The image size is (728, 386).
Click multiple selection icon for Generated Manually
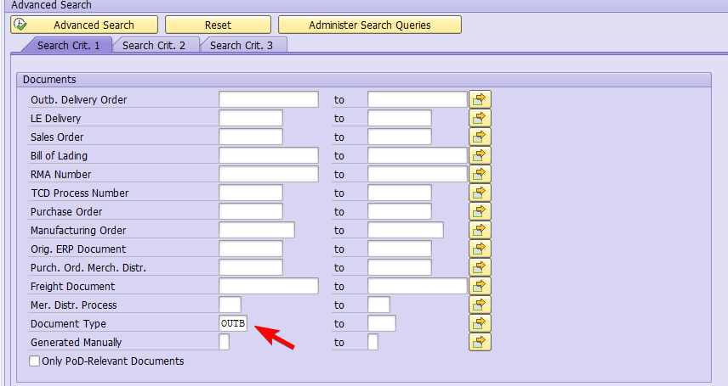pos(481,342)
